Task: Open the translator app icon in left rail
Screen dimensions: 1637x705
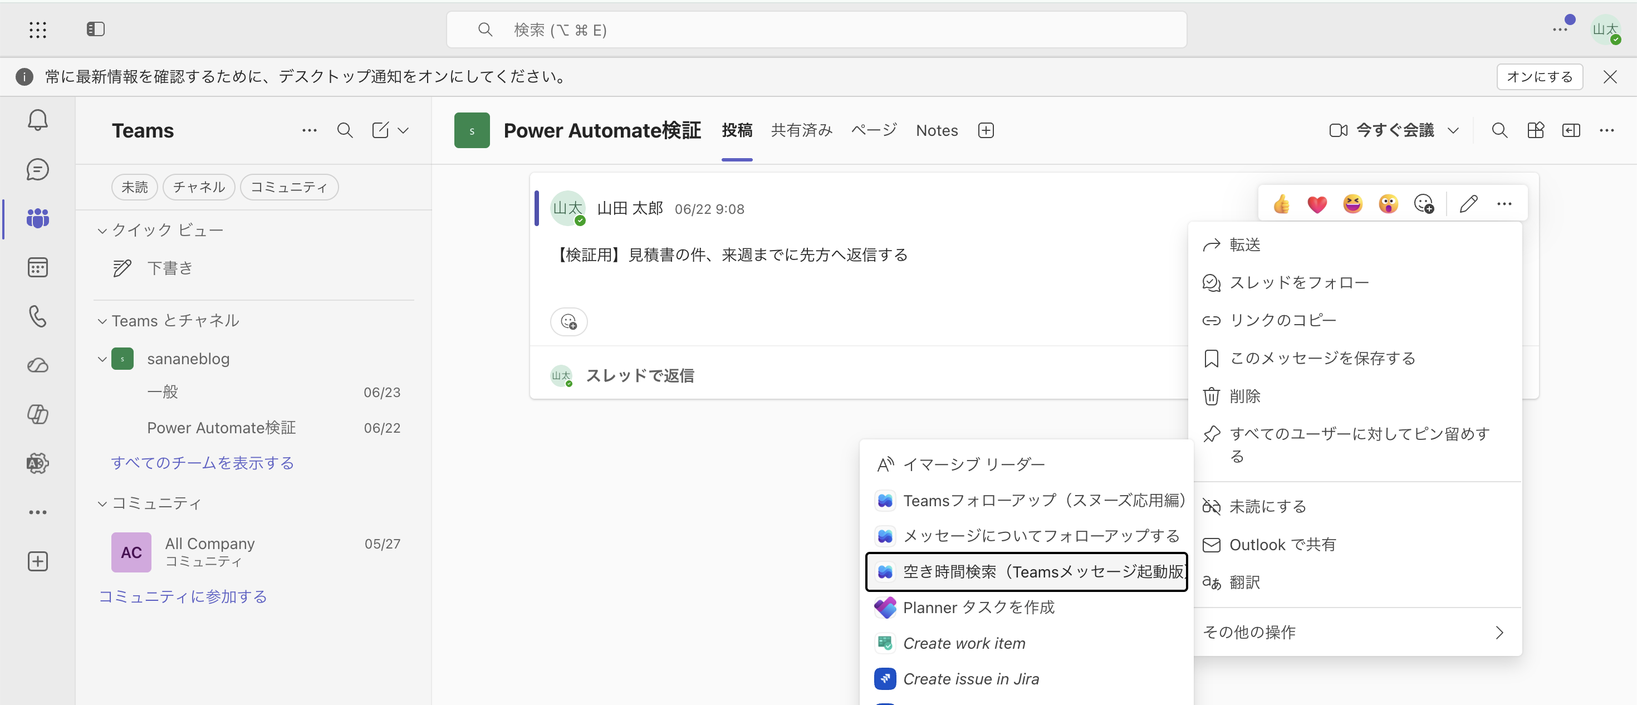Action: click(37, 463)
